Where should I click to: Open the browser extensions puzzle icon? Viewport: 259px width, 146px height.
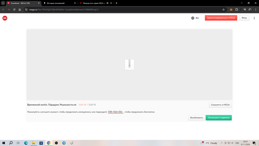(x=237, y=10)
